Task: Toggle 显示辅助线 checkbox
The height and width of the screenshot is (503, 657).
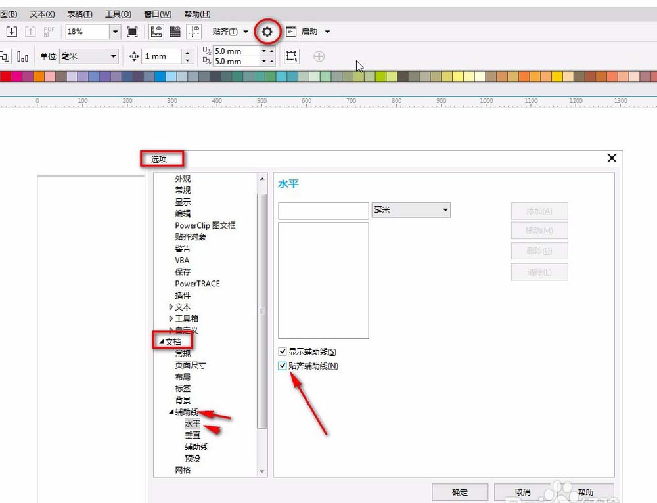Action: (283, 351)
